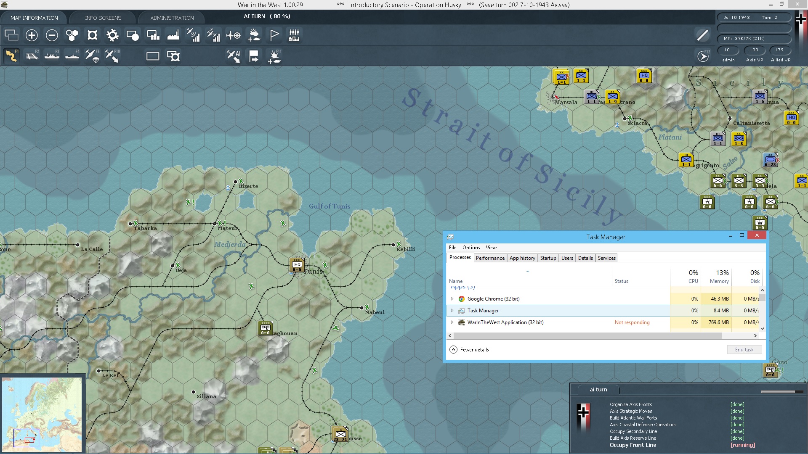Switch to Startup tab

coord(548,258)
